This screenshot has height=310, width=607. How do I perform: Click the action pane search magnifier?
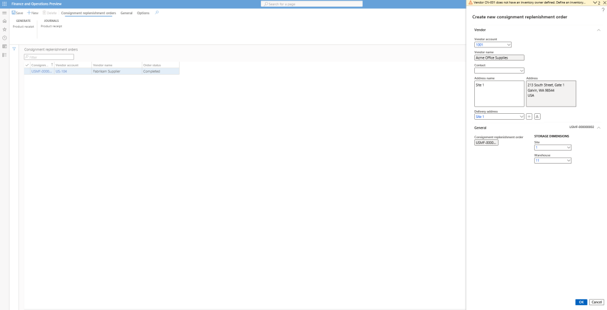156,12
